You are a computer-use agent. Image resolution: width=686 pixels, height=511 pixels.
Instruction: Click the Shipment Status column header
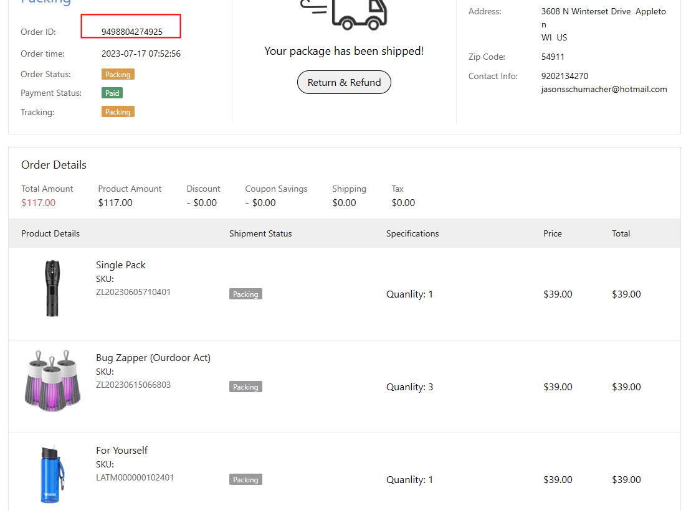[260, 233]
